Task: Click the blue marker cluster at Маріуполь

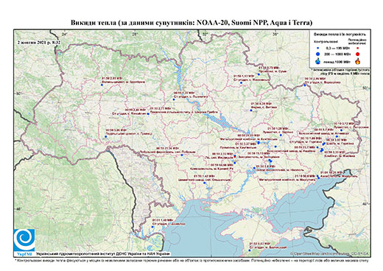Action: pyautogui.click(x=318, y=177)
